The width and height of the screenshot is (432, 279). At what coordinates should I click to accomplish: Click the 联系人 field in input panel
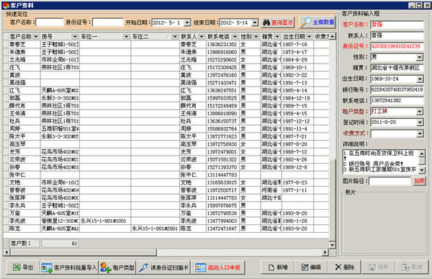397,35
